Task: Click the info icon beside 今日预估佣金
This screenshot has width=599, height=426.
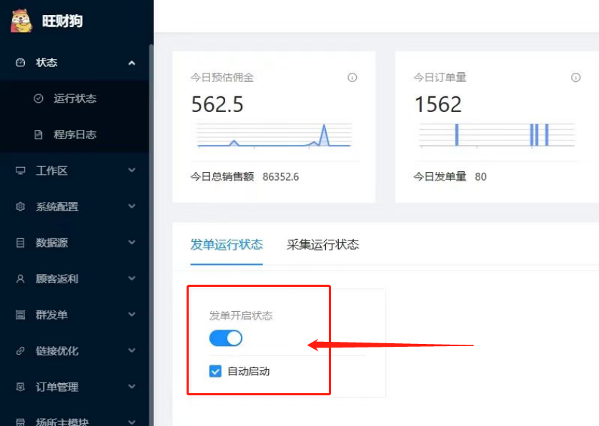Action: point(352,78)
